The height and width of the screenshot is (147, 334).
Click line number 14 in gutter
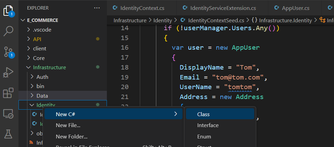[x=125, y=28]
